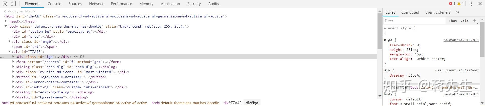Switch to the Computed styles tab
This screenshot has height=106, width=485.
click(410, 12)
